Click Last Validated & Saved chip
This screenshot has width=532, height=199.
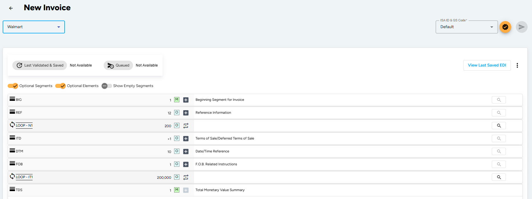40,65
